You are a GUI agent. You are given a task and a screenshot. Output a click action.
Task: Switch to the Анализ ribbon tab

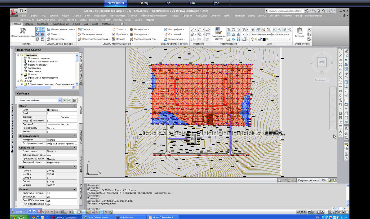(76, 24)
